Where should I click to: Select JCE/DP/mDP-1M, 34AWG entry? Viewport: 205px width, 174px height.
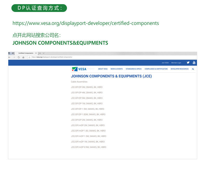(88, 142)
